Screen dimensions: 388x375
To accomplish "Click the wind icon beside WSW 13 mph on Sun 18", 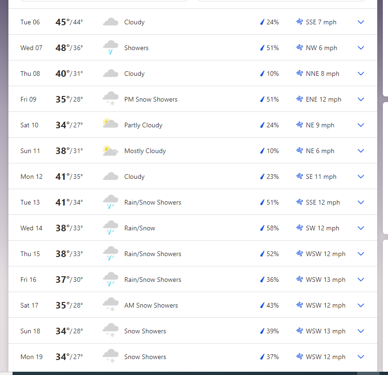I will 300,331.
